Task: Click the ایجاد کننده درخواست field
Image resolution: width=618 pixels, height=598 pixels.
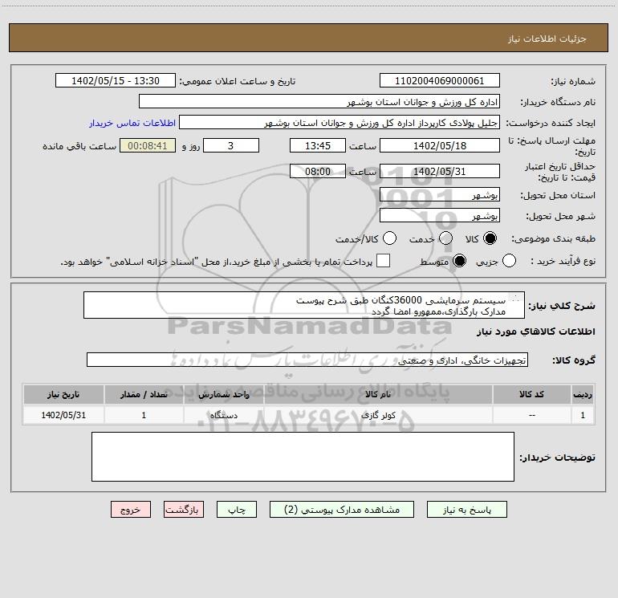Action: coord(339,123)
